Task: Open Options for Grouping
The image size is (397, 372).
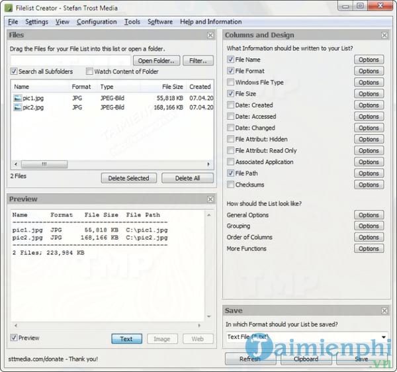Action: click(369, 226)
